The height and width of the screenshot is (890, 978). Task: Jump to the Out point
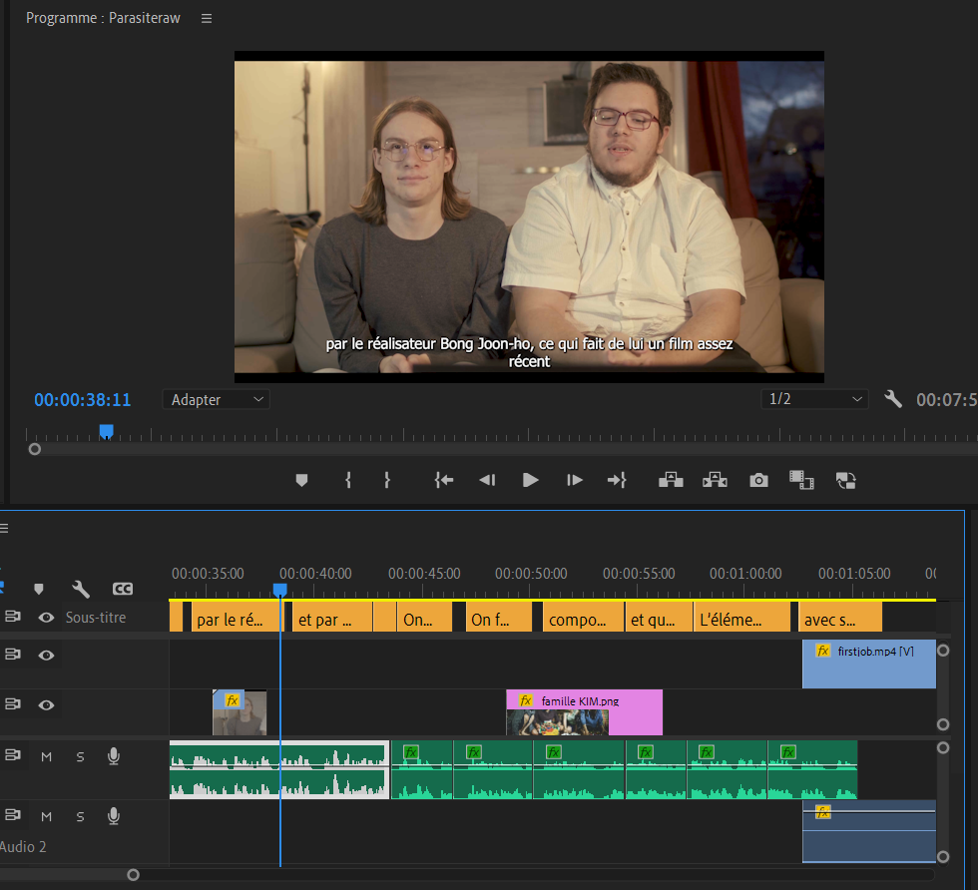(x=617, y=480)
